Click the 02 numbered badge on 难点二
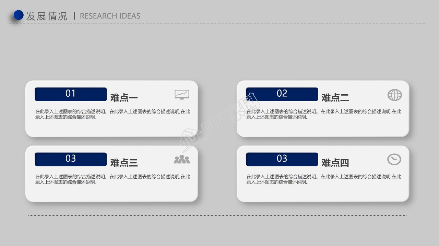 [x=282, y=94]
